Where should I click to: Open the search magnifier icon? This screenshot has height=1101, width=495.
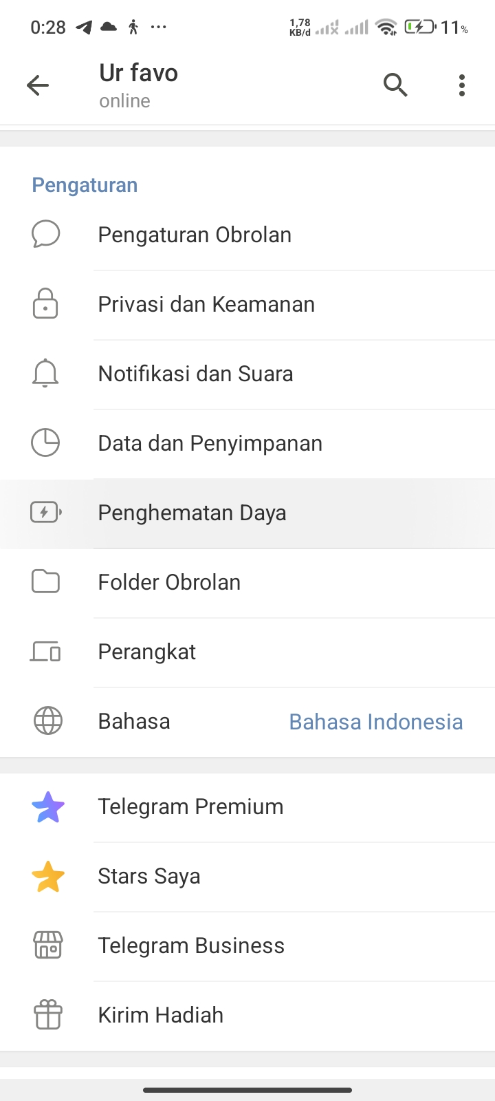(x=395, y=85)
